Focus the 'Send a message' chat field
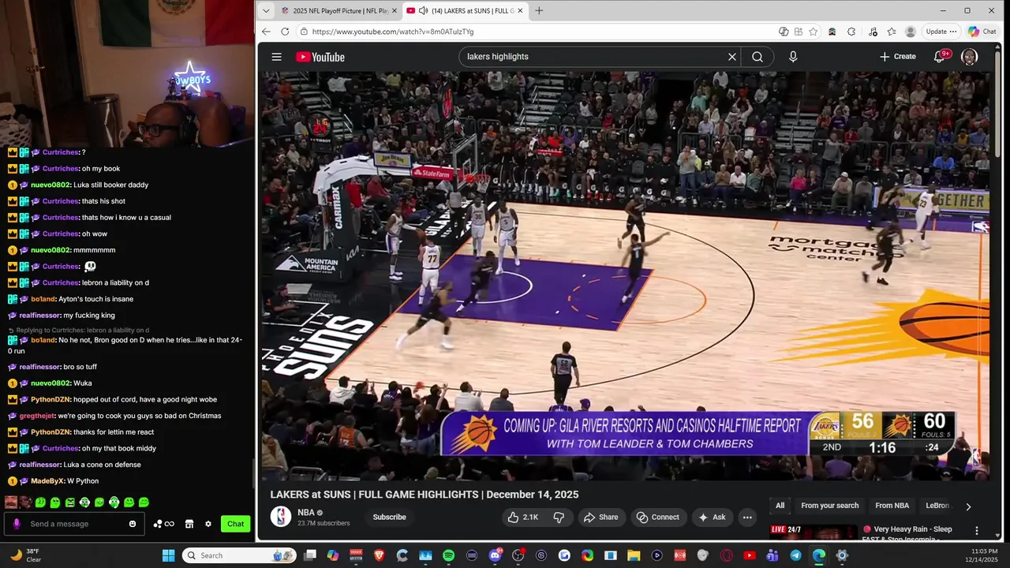 click(x=75, y=524)
